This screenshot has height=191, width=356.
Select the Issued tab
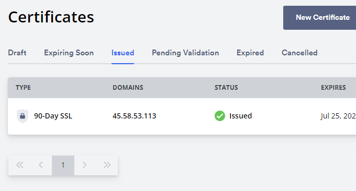pos(123,53)
